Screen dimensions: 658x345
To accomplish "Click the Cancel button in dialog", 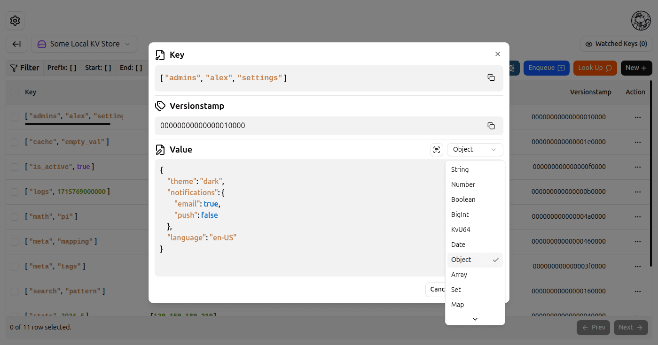I will (x=436, y=290).
